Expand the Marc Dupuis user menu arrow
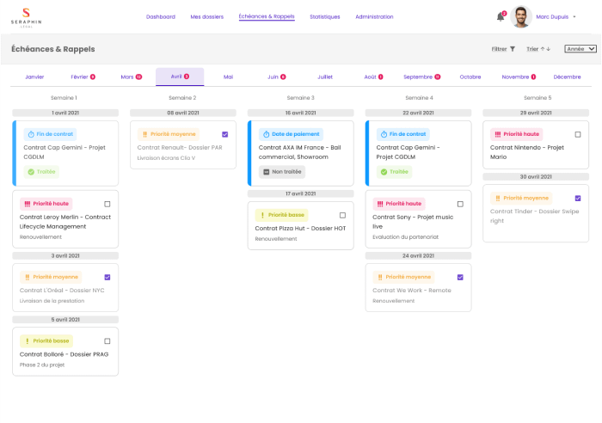Image resolution: width=602 pixels, height=423 pixels. (x=574, y=17)
